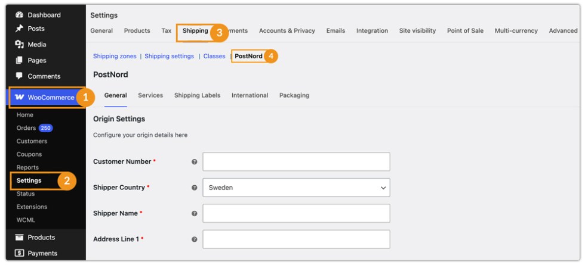The image size is (585, 265).
Task: Open WooCommerce Status submenu item
Action: coord(25,194)
